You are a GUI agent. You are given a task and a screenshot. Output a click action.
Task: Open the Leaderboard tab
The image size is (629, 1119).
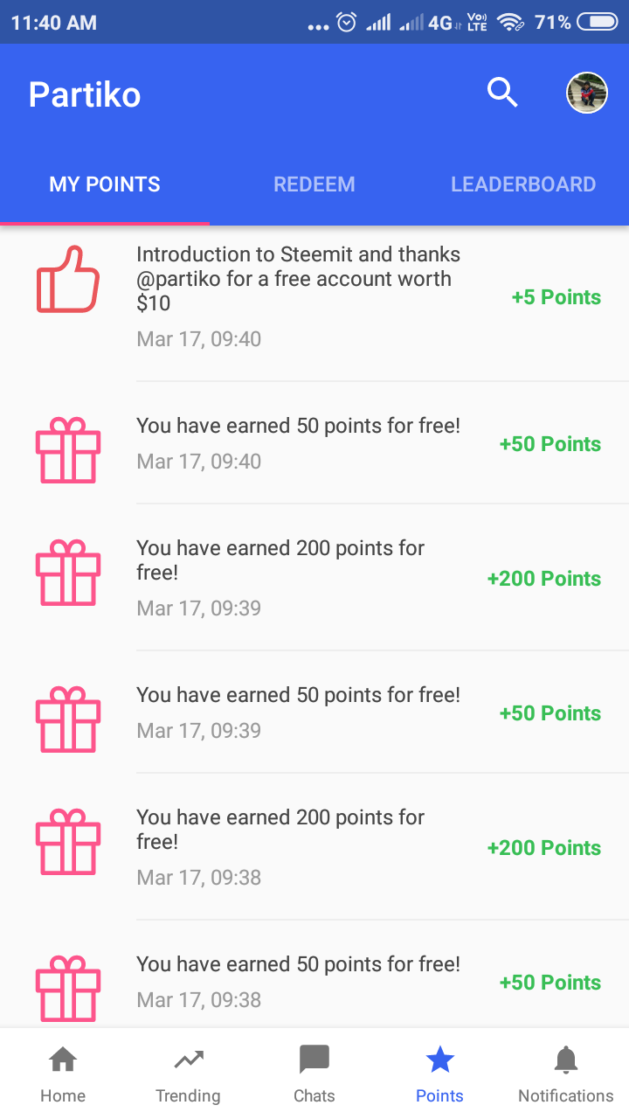(x=523, y=184)
